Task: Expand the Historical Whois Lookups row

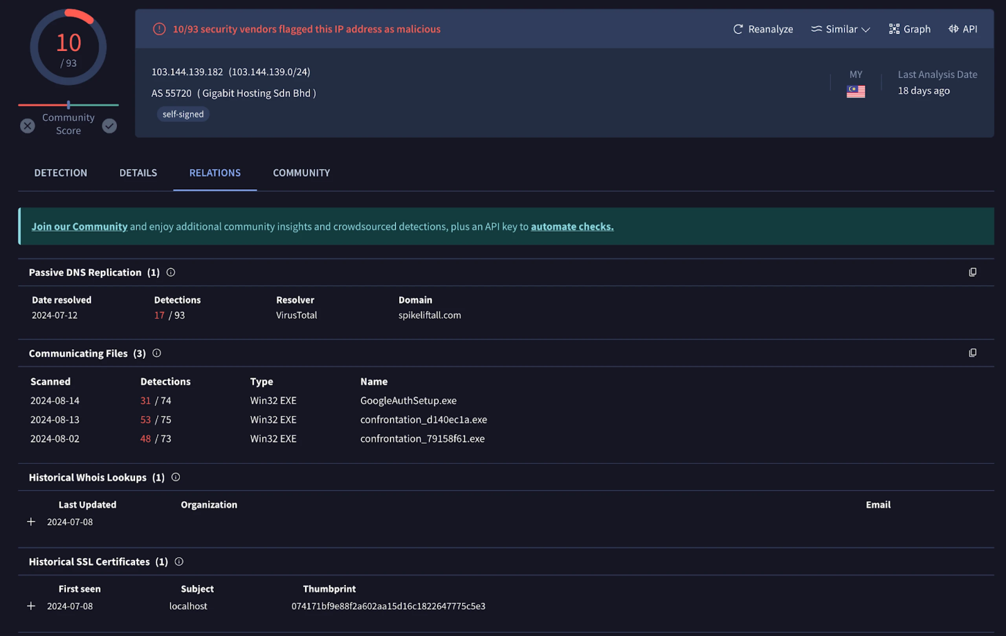Action: pos(31,521)
